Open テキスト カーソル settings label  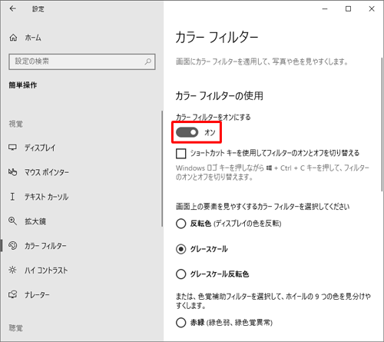[x=46, y=197]
